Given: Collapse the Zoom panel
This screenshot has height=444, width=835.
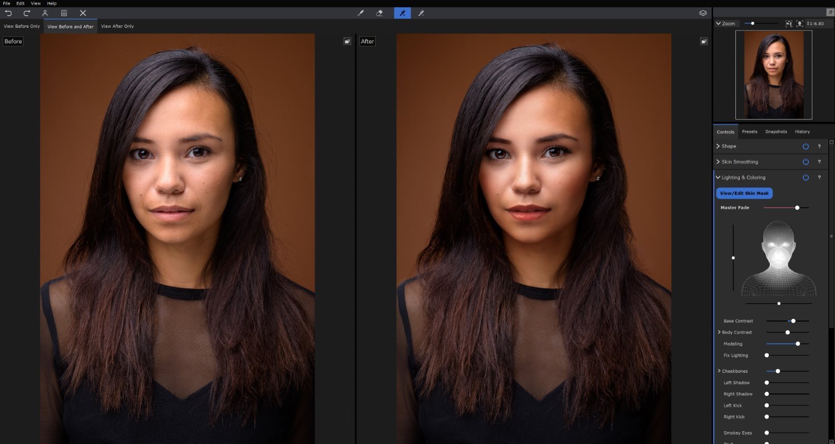Looking at the screenshot, I should coord(719,23).
